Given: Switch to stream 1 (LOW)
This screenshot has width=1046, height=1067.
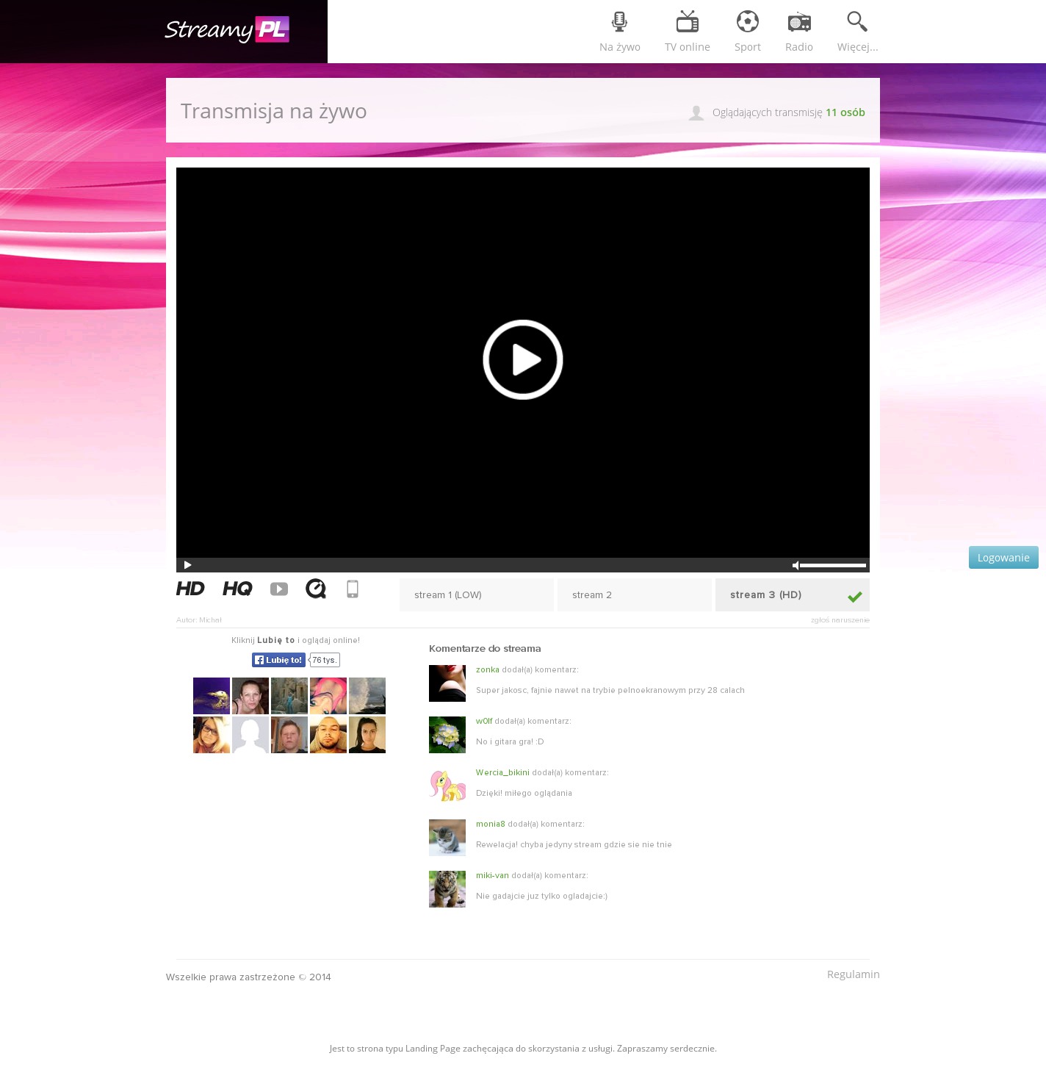Looking at the screenshot, I should pos(476,595).
